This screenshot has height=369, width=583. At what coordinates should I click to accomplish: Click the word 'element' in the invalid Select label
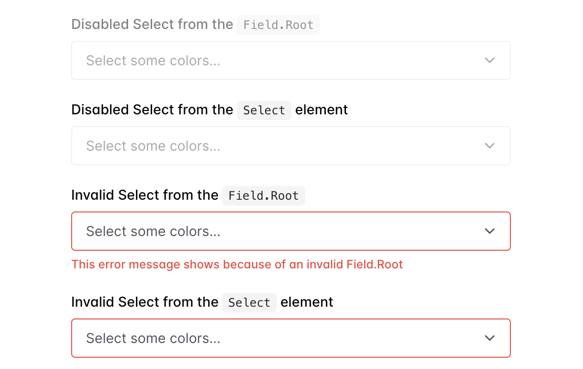(x=307, y=302)
